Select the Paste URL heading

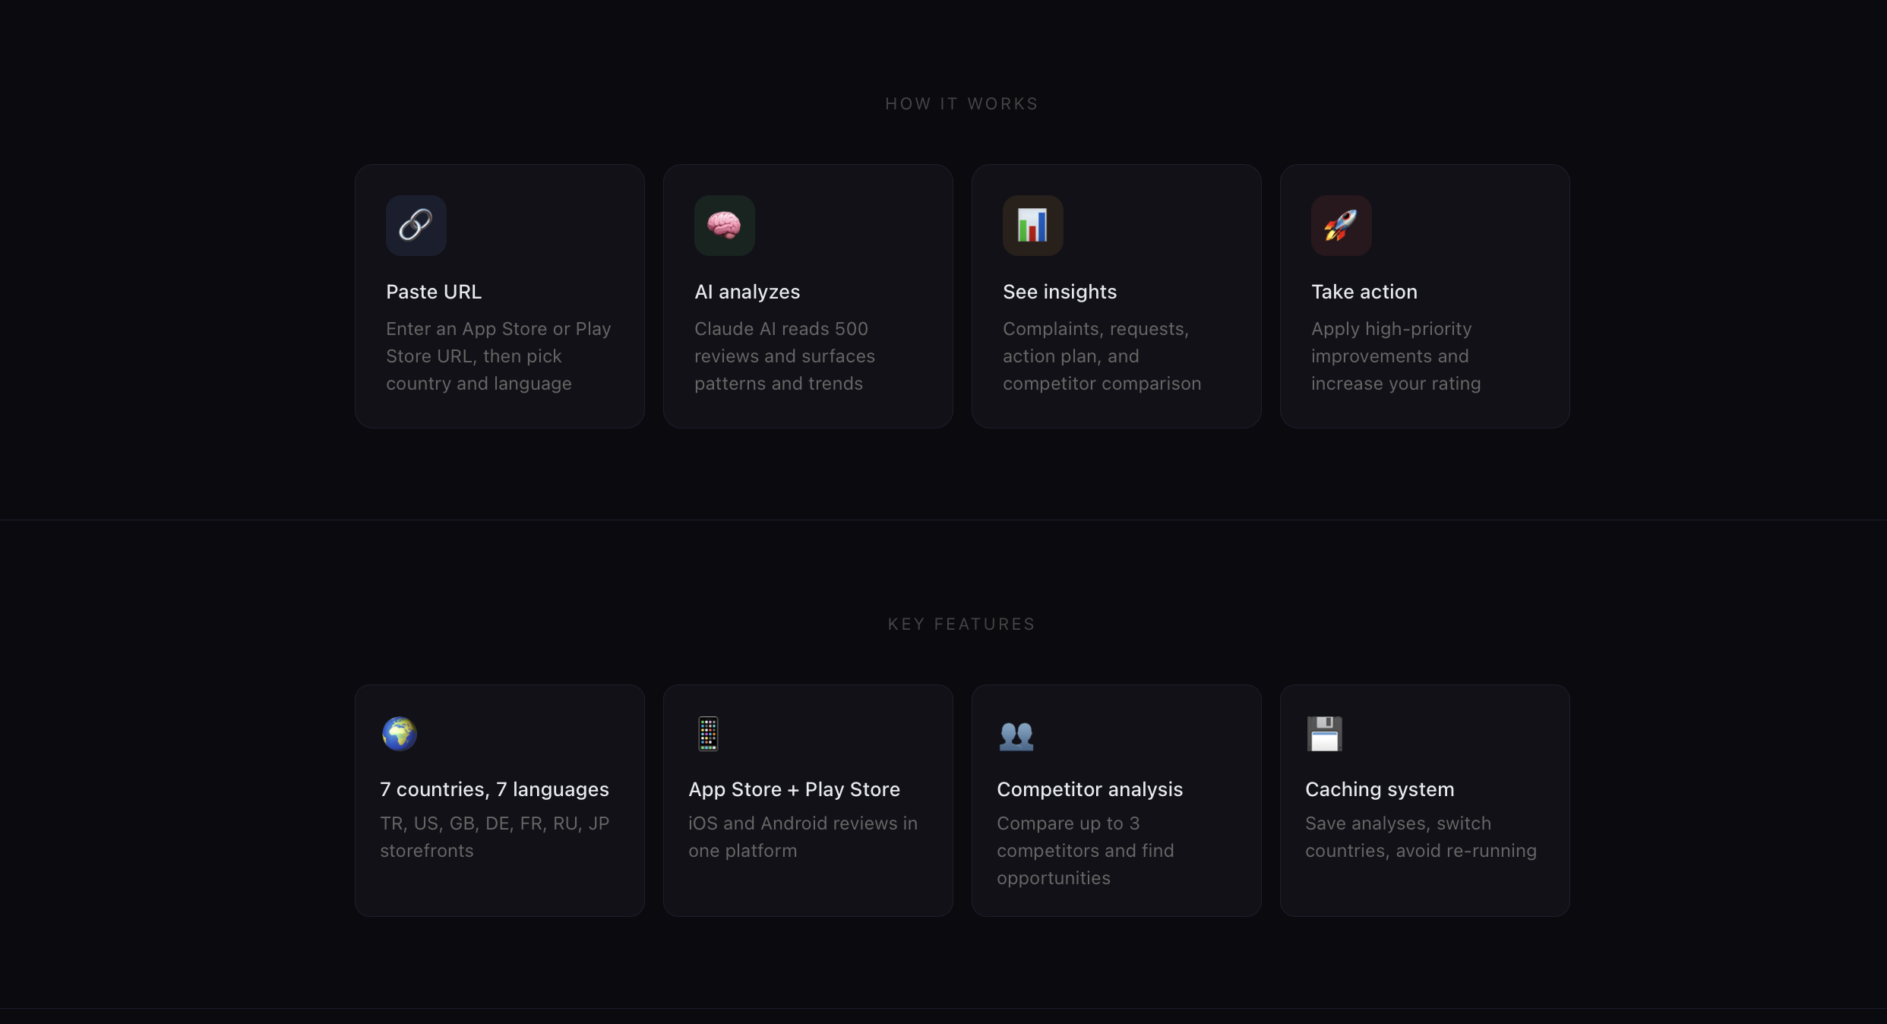pyautogui.click(x=434, y=292)
